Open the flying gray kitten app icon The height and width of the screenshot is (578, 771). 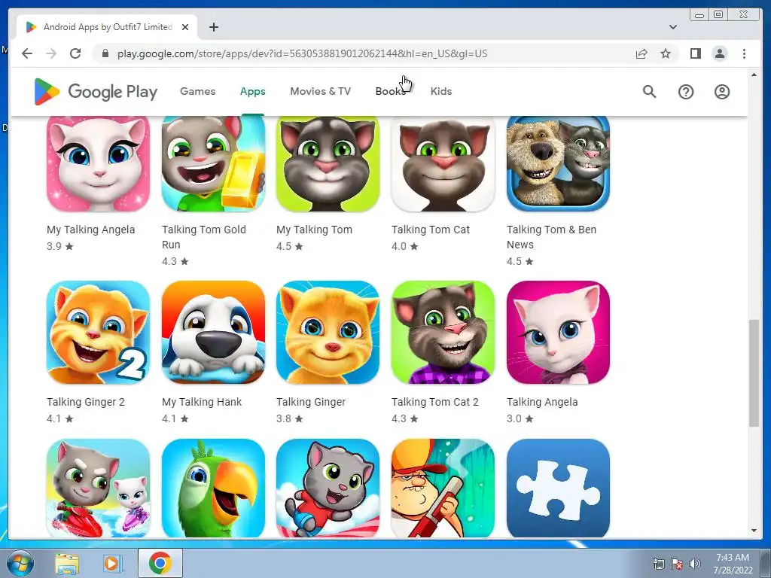coord(328,488)
